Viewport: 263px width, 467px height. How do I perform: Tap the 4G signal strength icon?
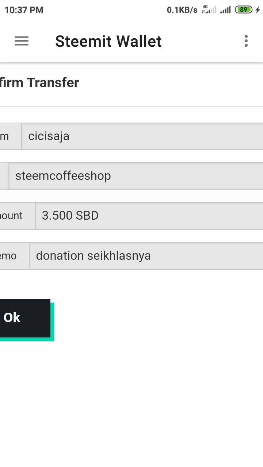[x=209, y=10]
